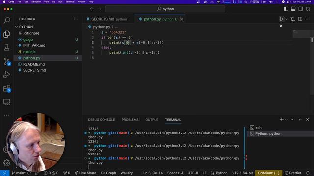Open Source Control view icon
Screen dimensions: 314x176
click(7, 61)
